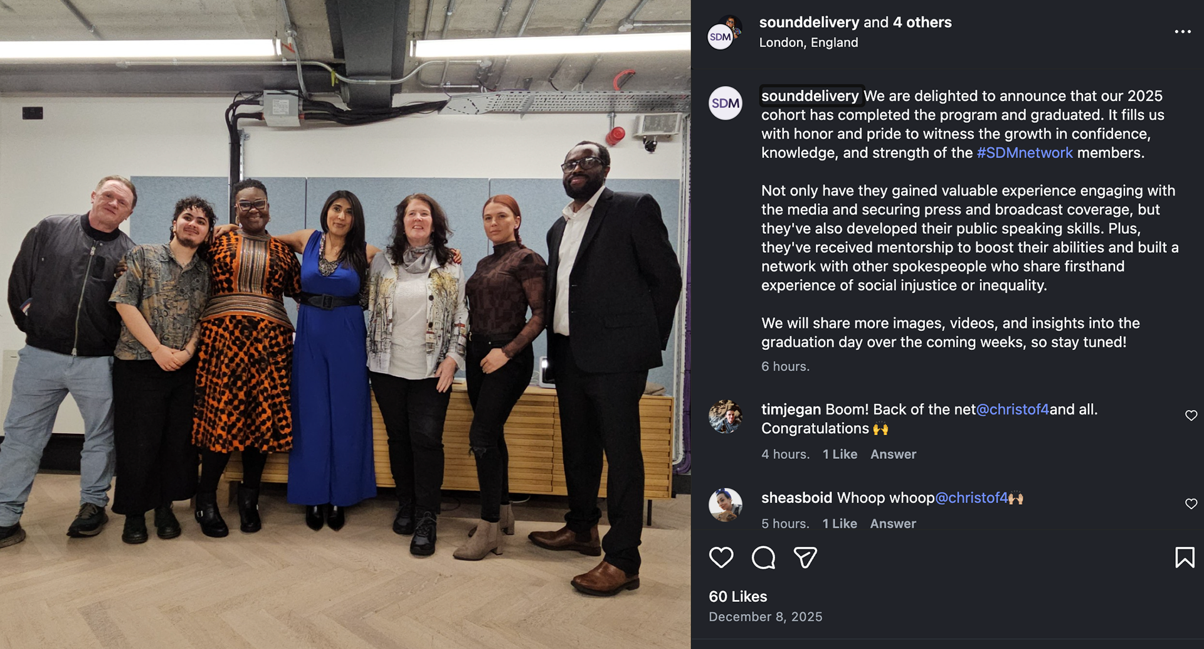Viewport: 1204px width, 649px height.
Task: Save the post with the bookmark icon
Action: pyautogui.click(x=1185, y=557)
